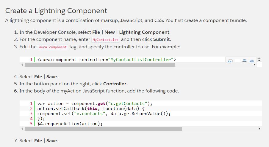
Task: Click down arrow beside the aura:component code block
Action: tap(259, 61)
